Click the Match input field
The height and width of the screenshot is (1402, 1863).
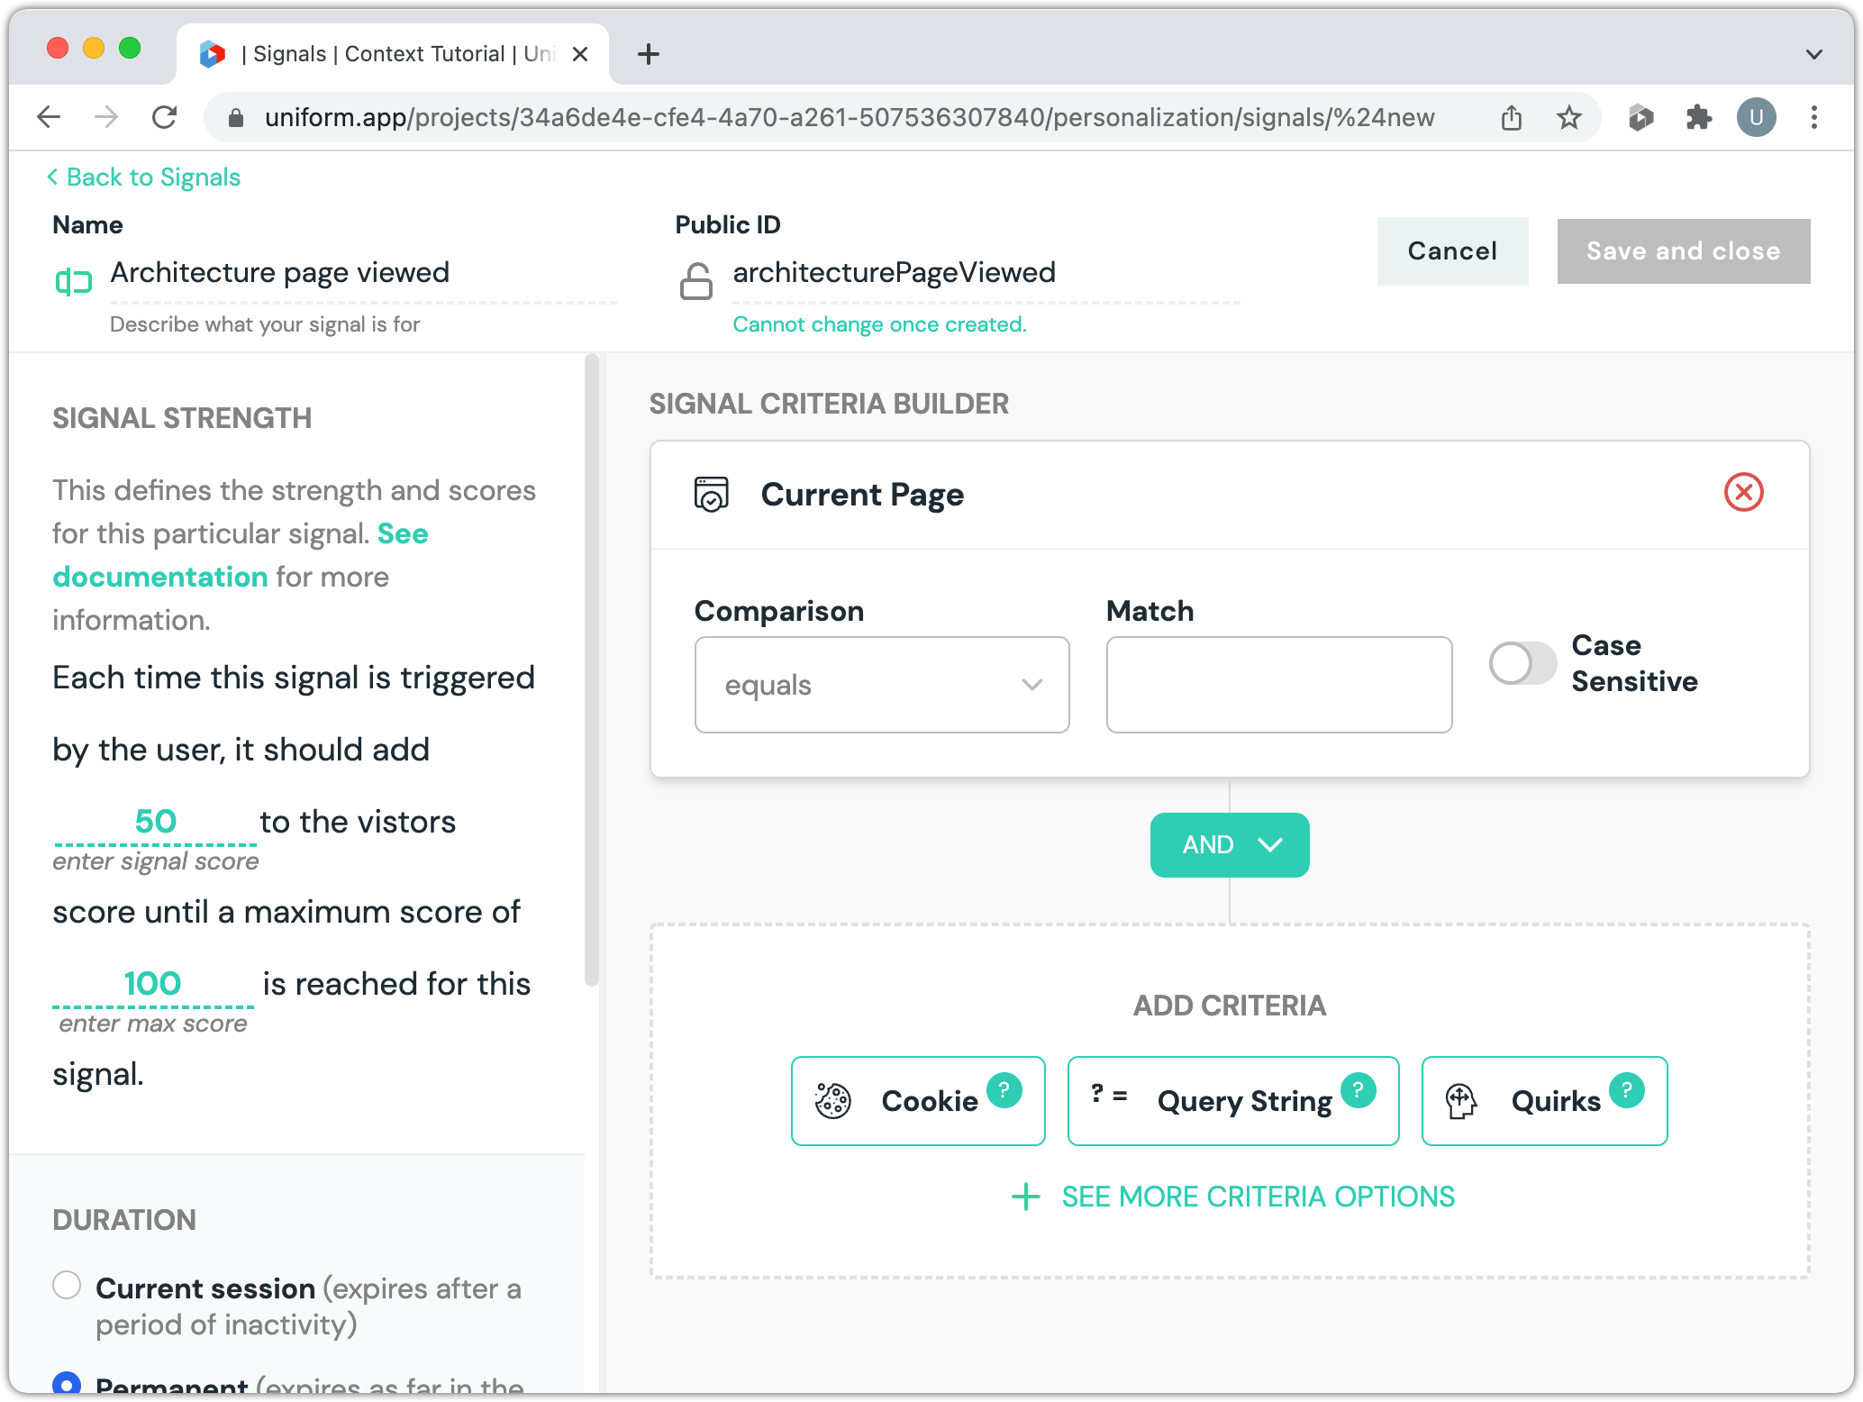click(x=1278, y=685)
